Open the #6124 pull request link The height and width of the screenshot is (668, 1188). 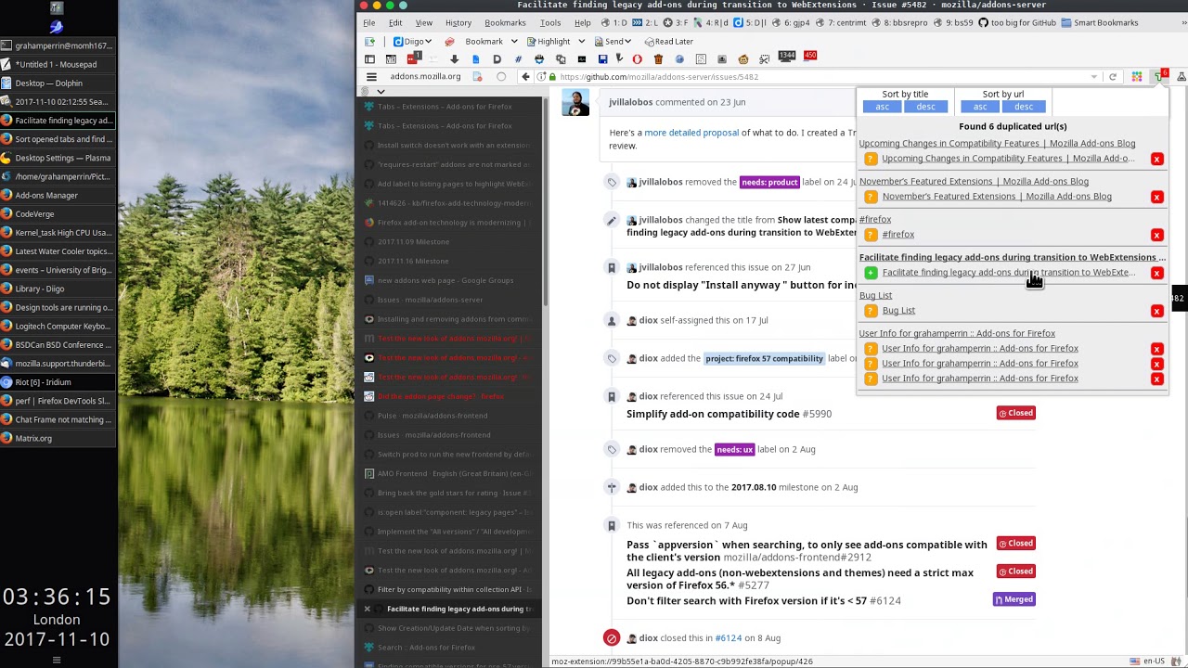(728, 638)
